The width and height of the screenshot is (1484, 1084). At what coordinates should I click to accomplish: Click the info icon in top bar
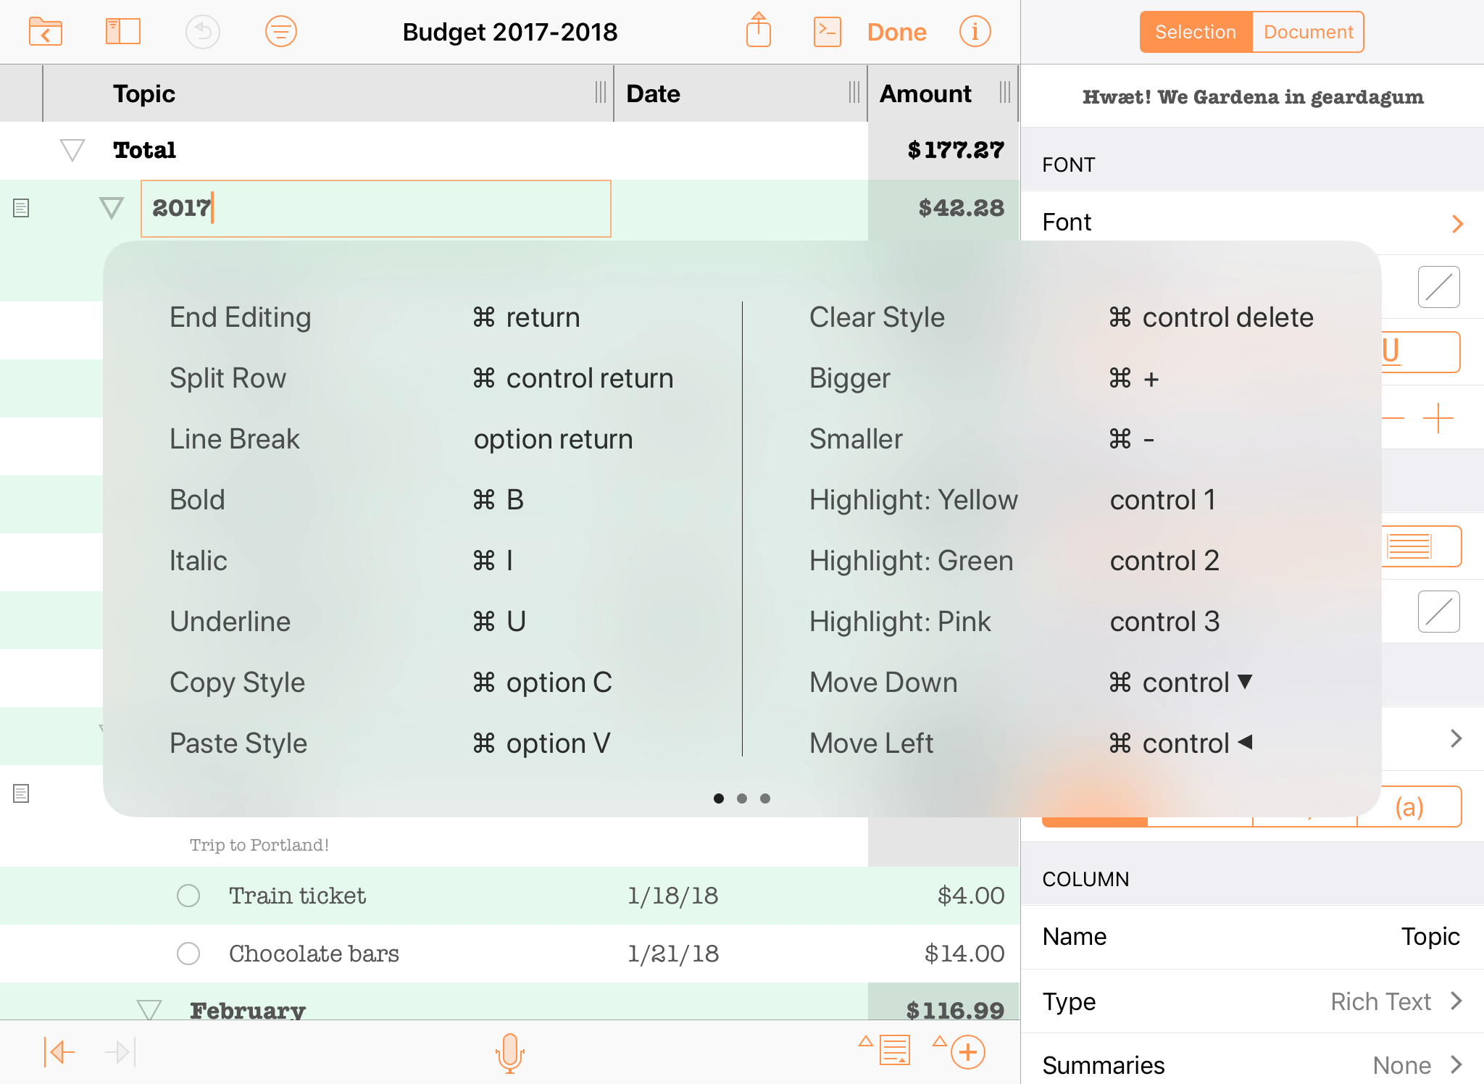(x=976, y=31)
